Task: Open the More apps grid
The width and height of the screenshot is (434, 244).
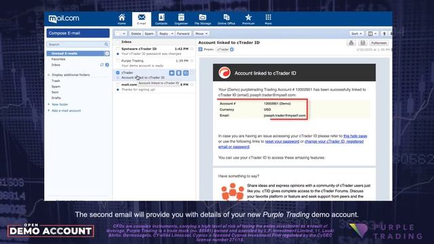Action: (268, 19)
